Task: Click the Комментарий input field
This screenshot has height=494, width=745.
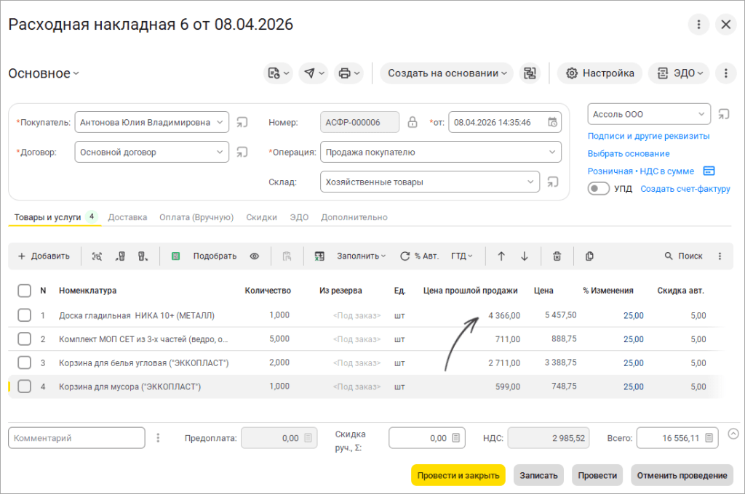Action: pos(76,438)
